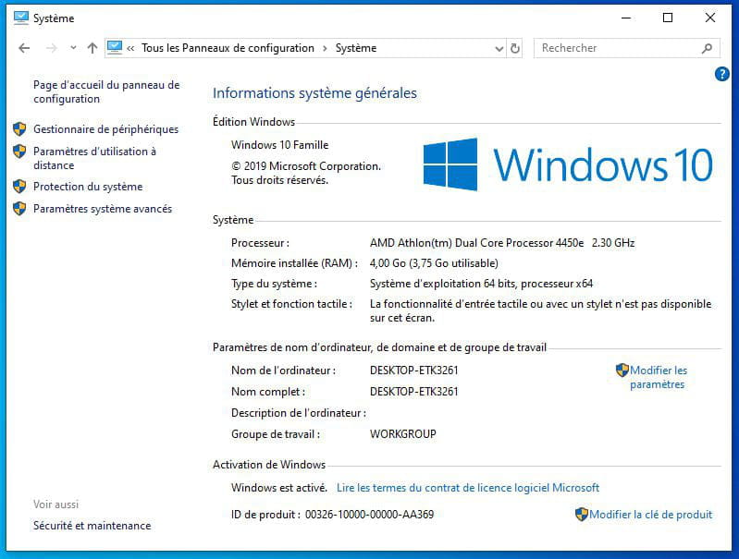The image size is (739, 559).
Task: Click the '4,00 Go (3,75 Go utilisable)' value
Action: [x=434, y=263]
